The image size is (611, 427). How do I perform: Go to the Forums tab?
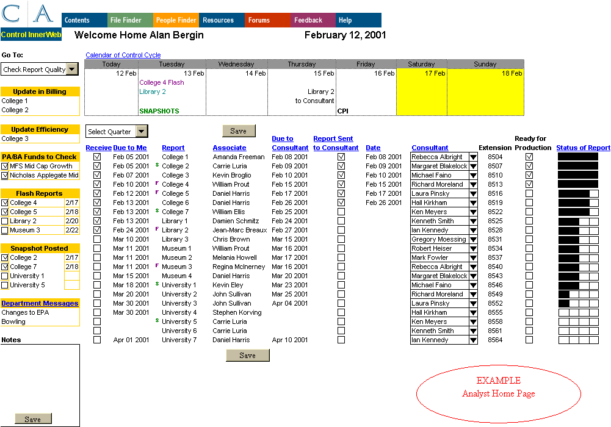coord(267,20)
